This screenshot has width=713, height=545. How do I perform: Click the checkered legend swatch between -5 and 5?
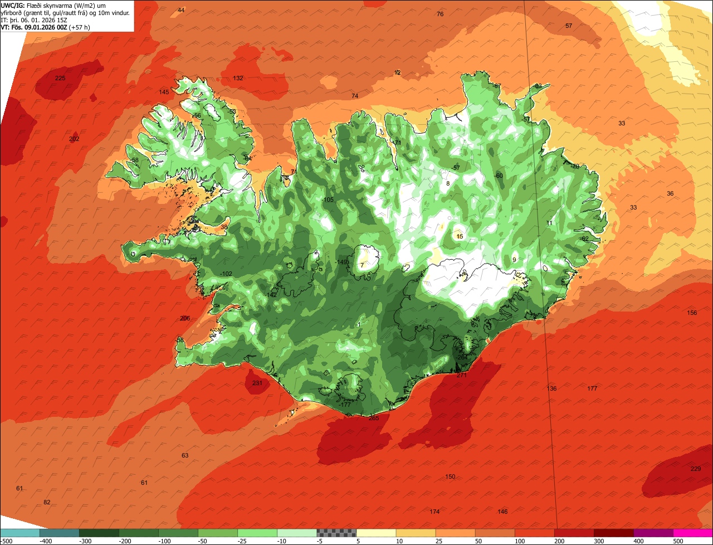click(x=336, y=533)
